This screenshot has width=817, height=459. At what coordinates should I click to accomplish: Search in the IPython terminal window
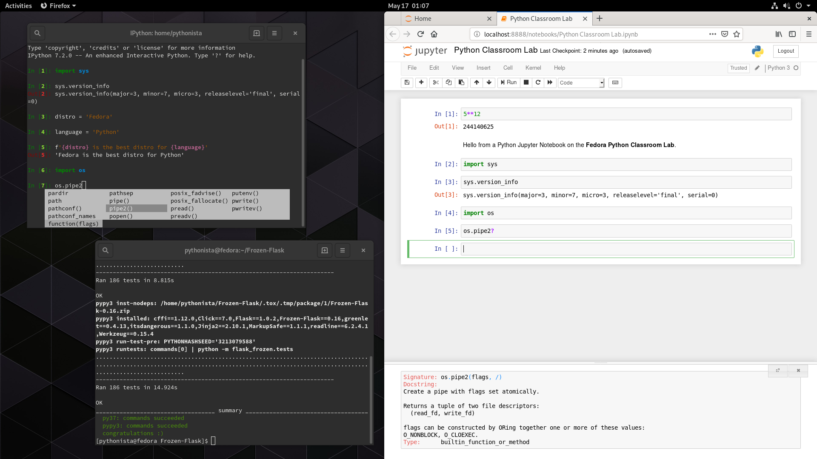tap(37, 33)
